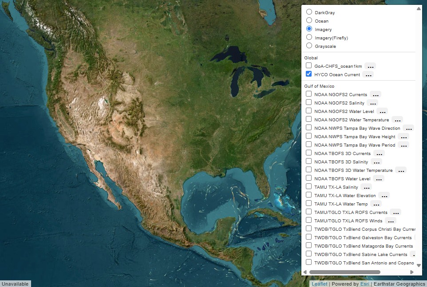This screenshot has height=287, width=427.
Task: Open the Esri attribution link
Action: click(365, 284)
